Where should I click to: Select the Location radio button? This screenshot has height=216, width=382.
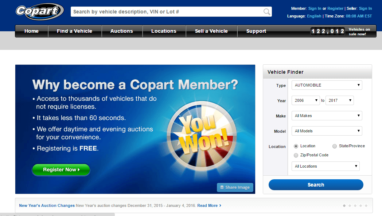click(296, 146)
